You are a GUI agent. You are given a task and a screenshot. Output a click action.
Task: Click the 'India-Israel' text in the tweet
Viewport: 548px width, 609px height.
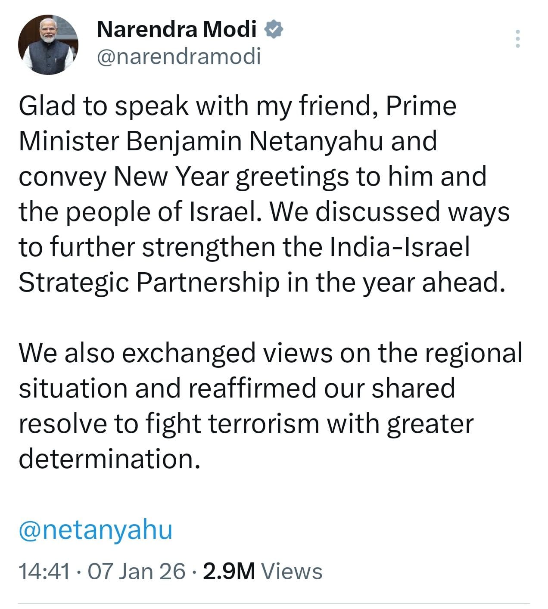399,248
